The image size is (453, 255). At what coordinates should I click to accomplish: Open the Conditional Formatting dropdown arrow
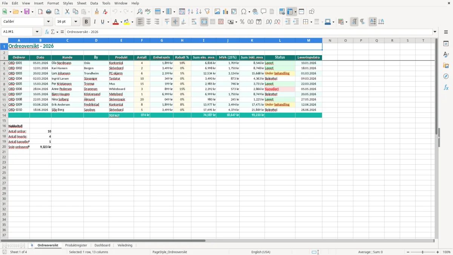[x=346, y=22]
